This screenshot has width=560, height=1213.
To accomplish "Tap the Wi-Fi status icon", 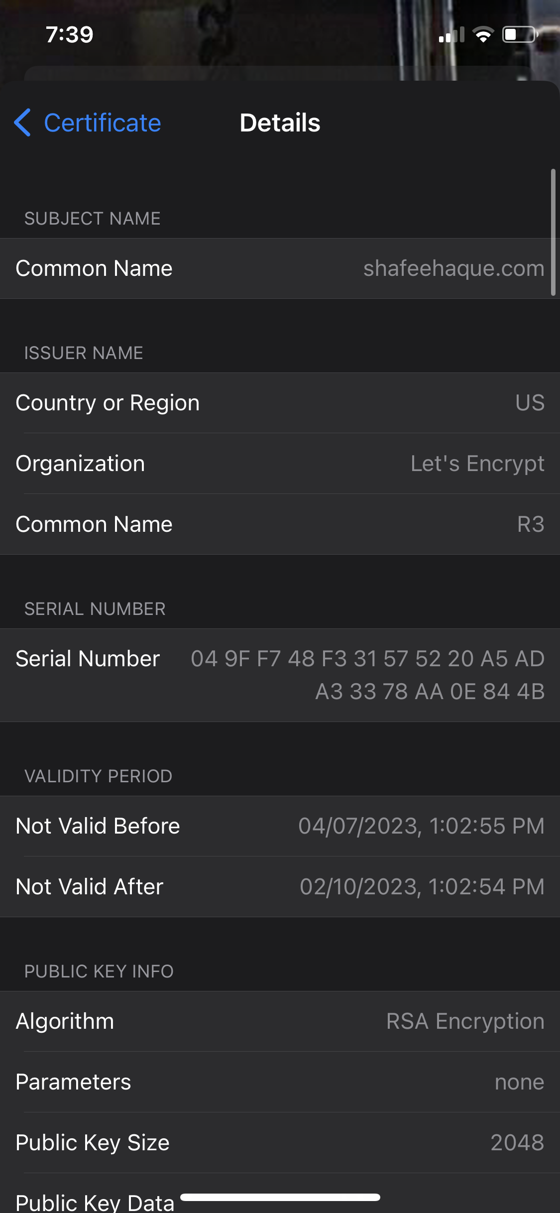I will [483, 35].
